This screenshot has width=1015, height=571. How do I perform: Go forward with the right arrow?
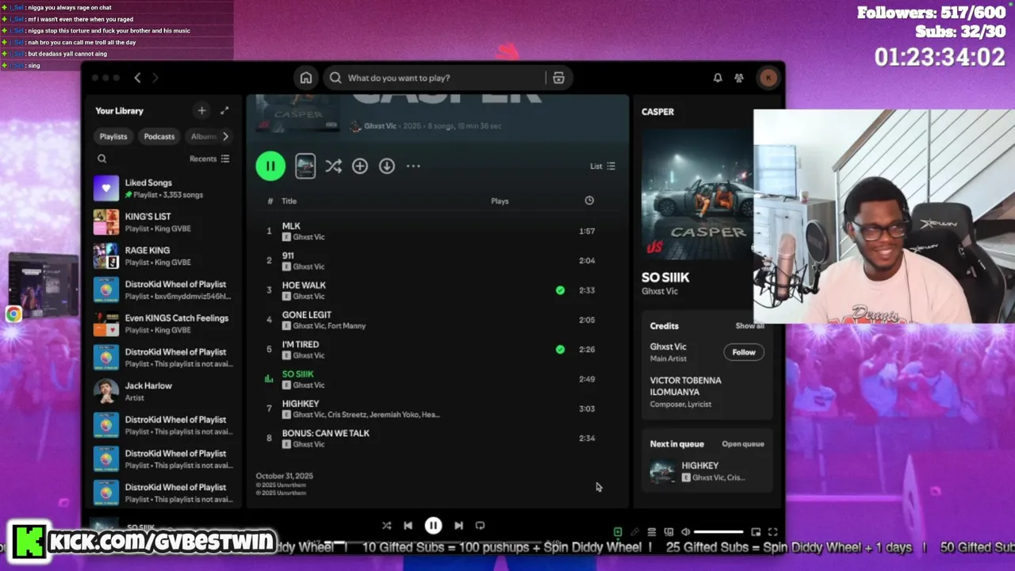click(x=155, y=78)
